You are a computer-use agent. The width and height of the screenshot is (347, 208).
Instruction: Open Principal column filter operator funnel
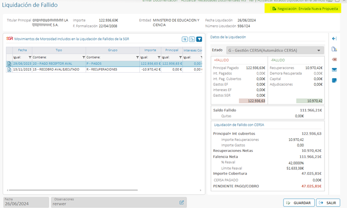point(181,58)
